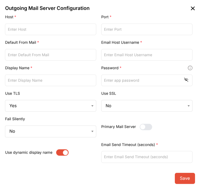Open the Use TLS dropdown
200x189 pixels.
click(x=51, y=106)
